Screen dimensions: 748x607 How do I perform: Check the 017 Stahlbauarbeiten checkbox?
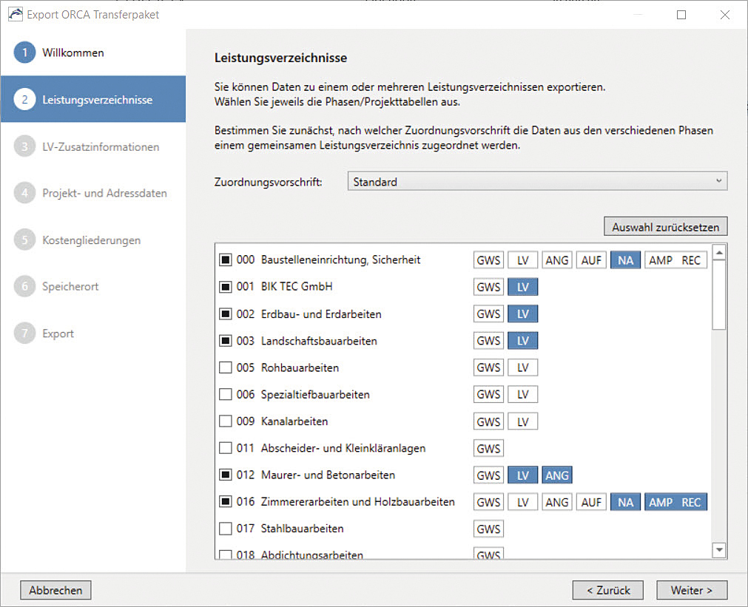pos(225,529)
